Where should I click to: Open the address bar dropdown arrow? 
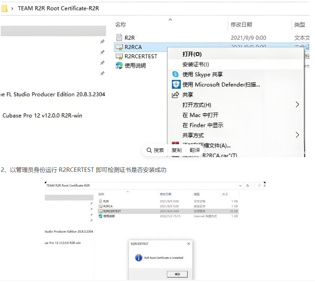click(x=241, y=186)
